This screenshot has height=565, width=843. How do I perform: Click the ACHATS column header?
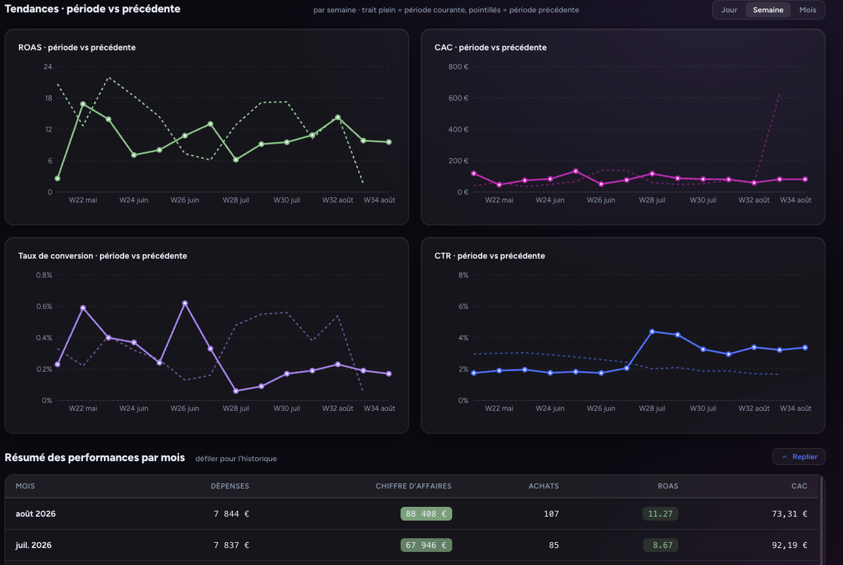[x=544, y=486]
